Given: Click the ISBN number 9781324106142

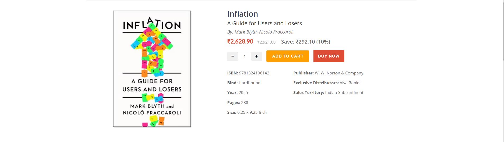Looking at the screenshot, I should pos(254,73).
